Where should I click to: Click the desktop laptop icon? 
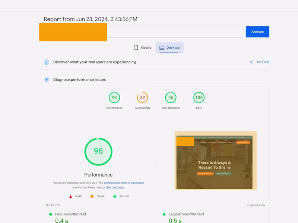(x=162, y=48)
